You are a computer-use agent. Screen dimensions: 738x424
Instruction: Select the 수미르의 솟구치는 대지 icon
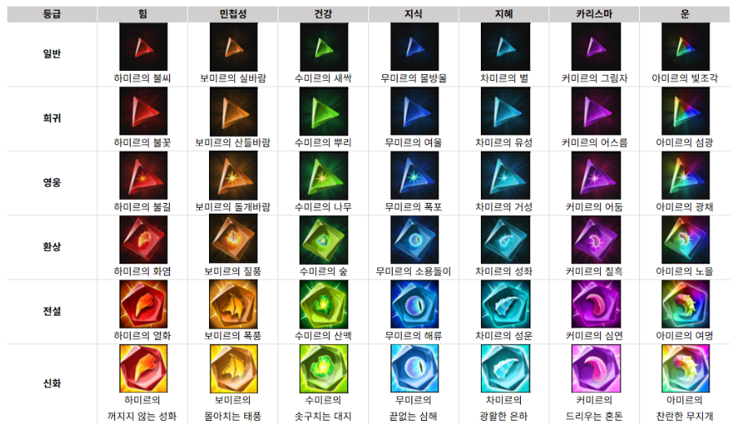click(x=324, y=369)
